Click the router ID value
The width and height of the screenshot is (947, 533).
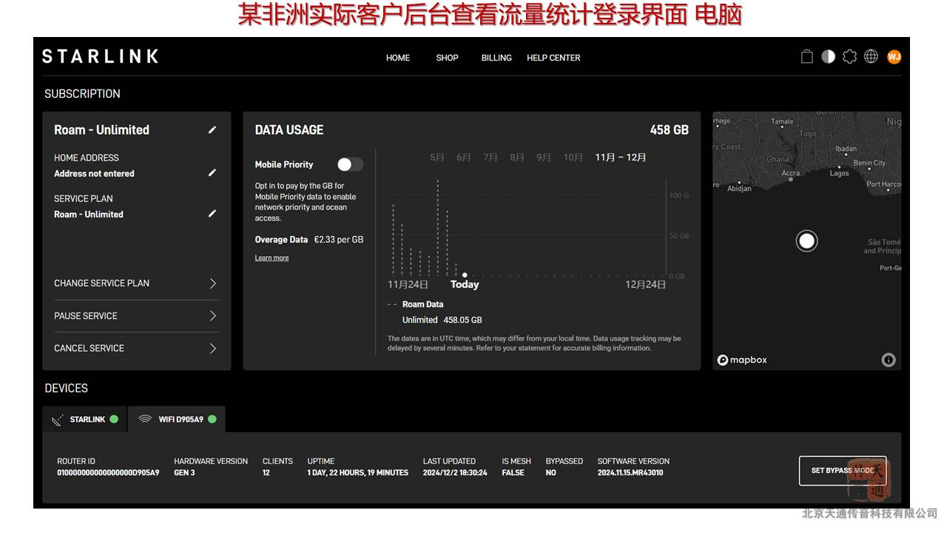pyautogui.click(x=108, y=472)
